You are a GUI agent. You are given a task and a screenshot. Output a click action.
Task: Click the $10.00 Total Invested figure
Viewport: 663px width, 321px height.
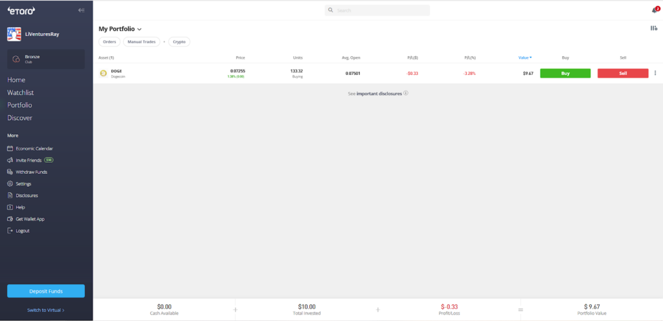pos(306,307)
